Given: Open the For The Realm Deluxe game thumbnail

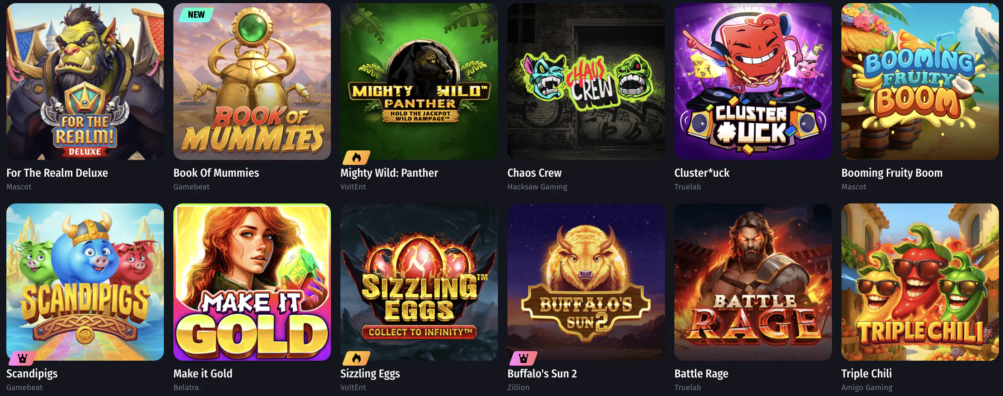Looking at the screenshot, I should (x=85, y=82).
